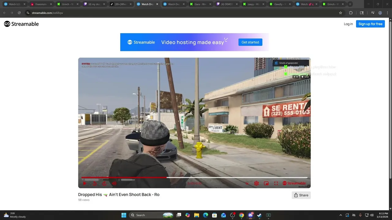392x220 pixels.
Task: Open the video settings gear
Action: coord(256,183)
